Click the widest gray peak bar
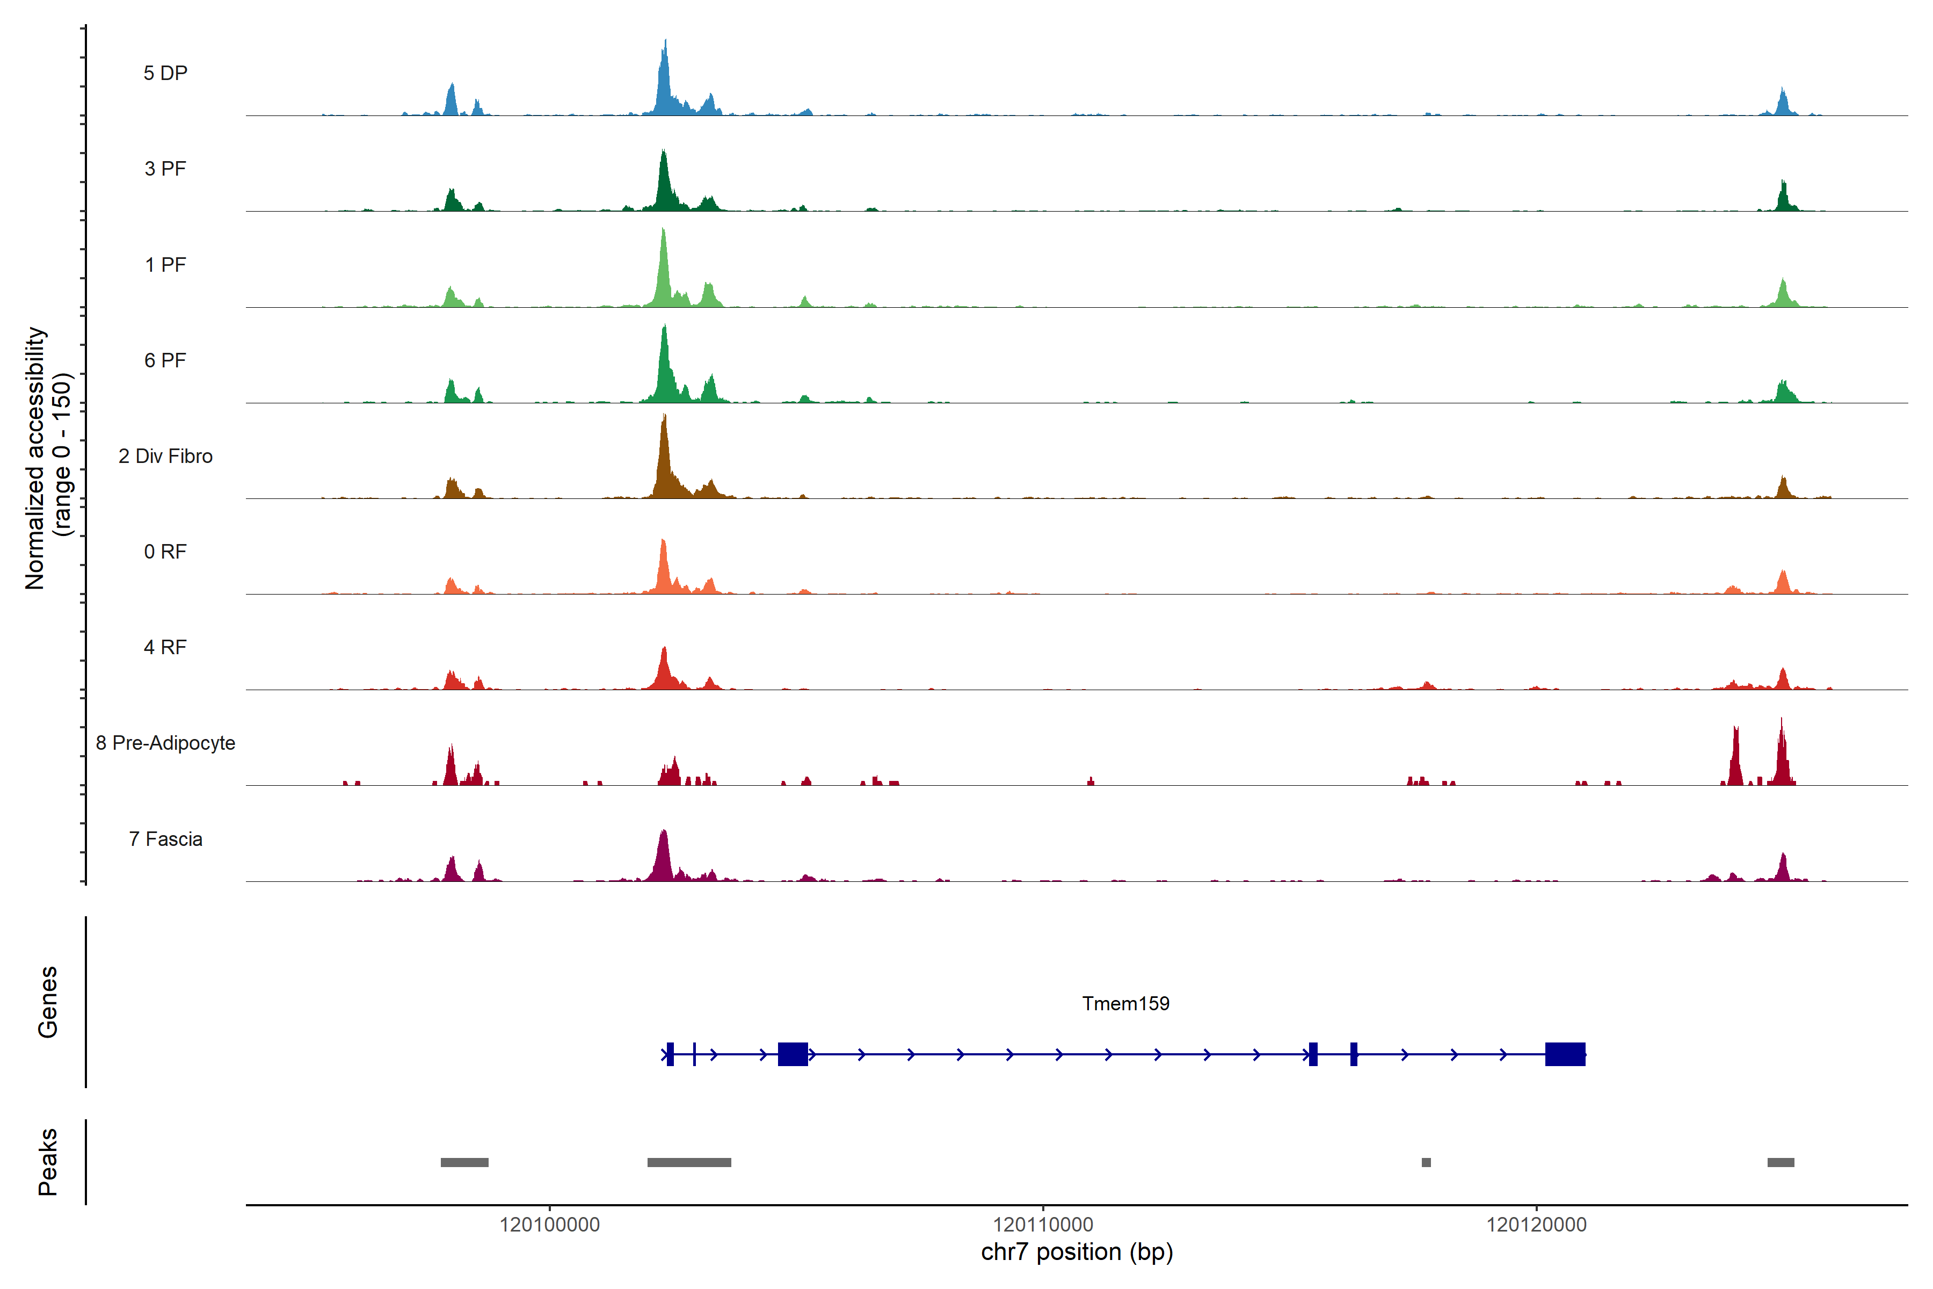Image resolution: width=1933 pixels, height=1289 pixels. point(689,1162)
